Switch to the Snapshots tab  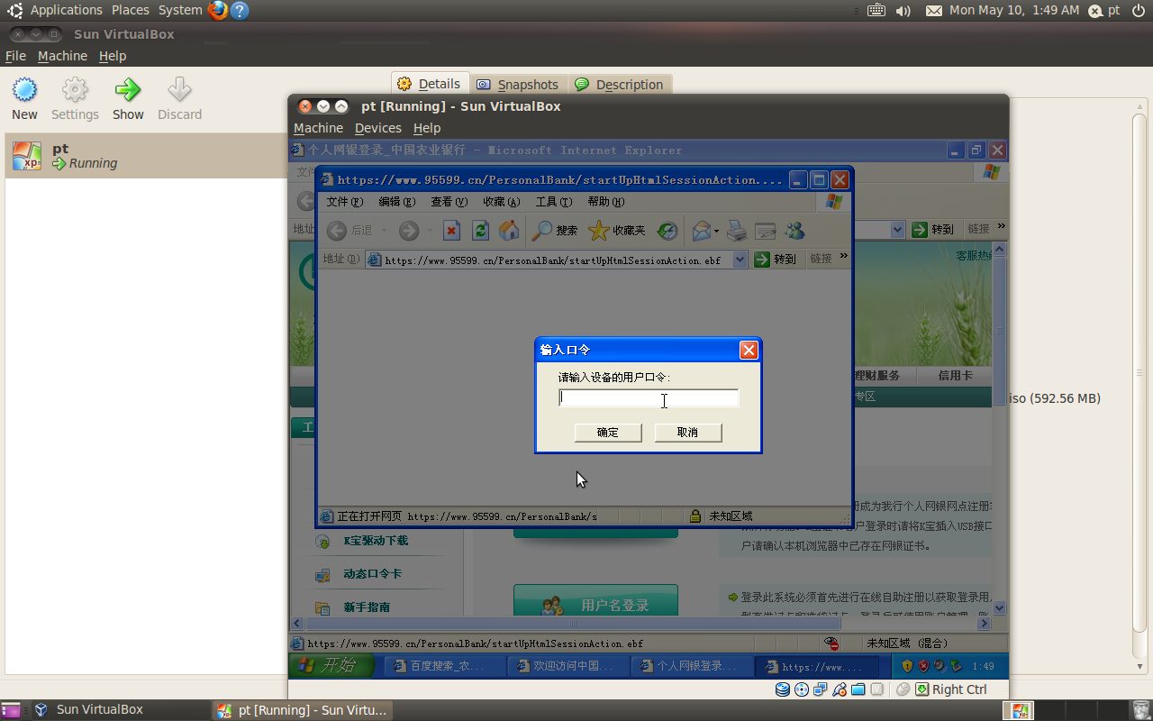tap(518, 85)
